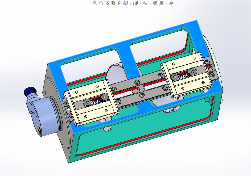Screen dimensions: 251x176
Task: Expand the View Settings dropdown arrow
Action: [176, 3]
